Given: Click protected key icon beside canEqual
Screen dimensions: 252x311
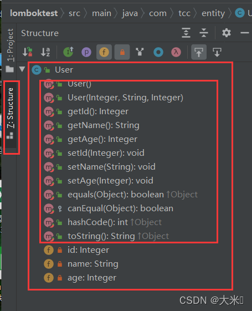Looking at the screenshot, I should click(60, 208).
